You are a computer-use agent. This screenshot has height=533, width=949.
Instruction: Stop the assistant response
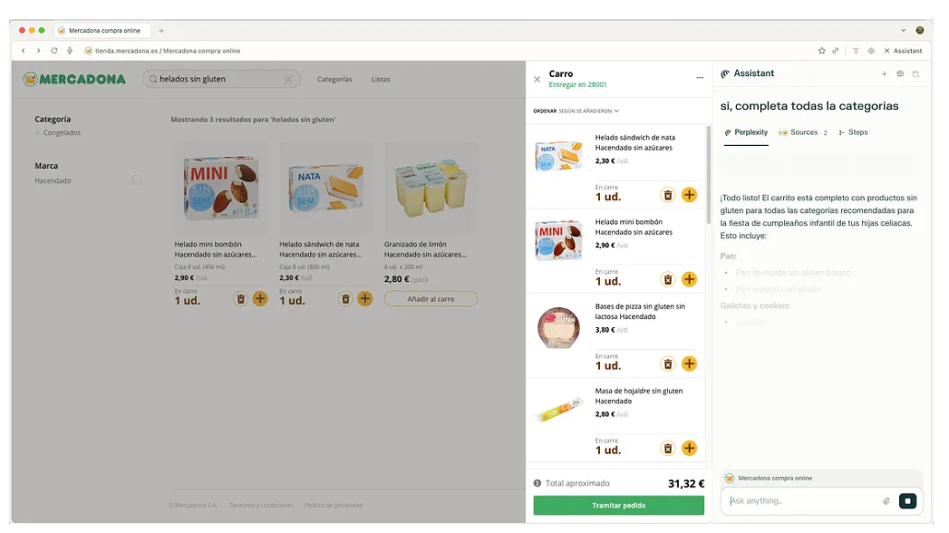click(907, 501)
